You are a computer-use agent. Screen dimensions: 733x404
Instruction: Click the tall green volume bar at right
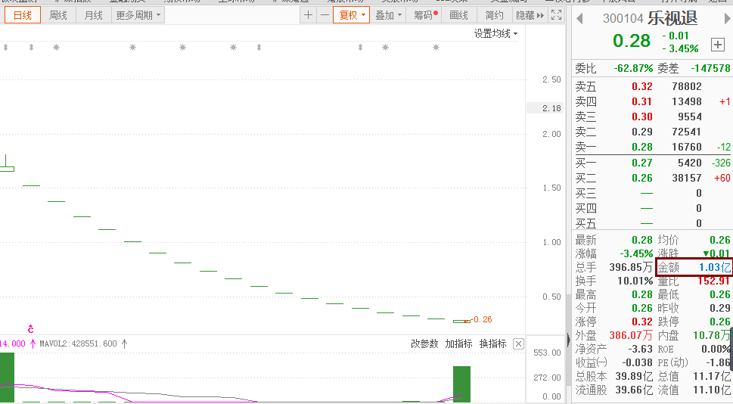(x=462, y=384)
